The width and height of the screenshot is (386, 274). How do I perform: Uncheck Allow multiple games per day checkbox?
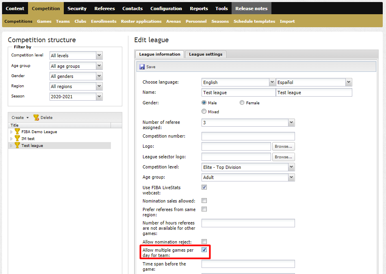pos(204,250)
